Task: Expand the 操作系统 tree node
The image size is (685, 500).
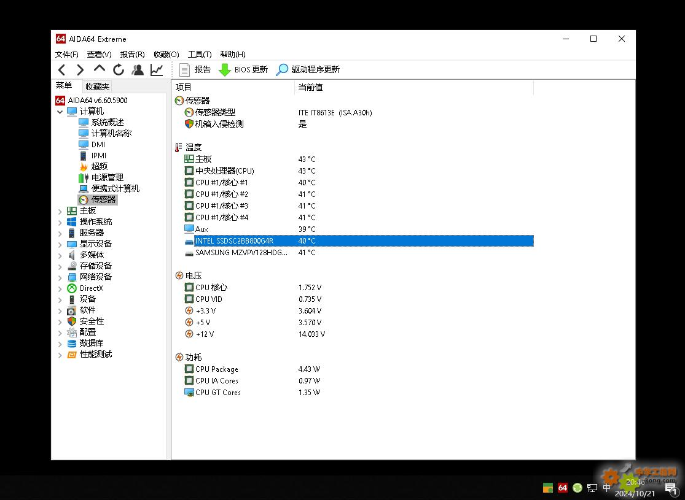Action: [x=60, y=223]
